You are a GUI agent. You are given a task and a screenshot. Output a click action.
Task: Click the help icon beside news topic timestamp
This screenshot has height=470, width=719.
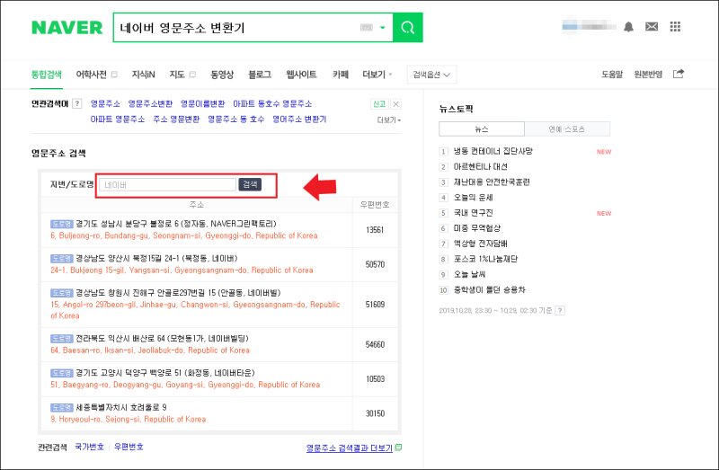[x=560, y=310]
